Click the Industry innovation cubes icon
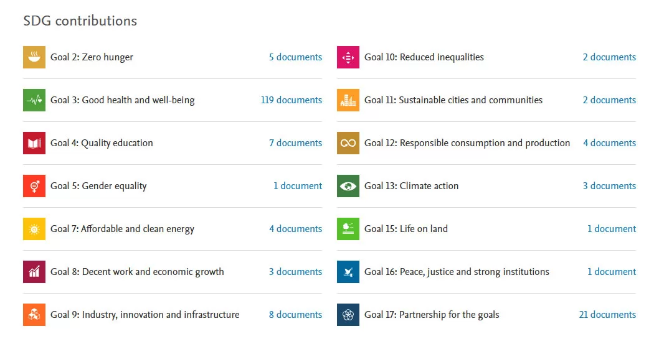The width and height of the screenshot is (664, 344). point(34,315)
